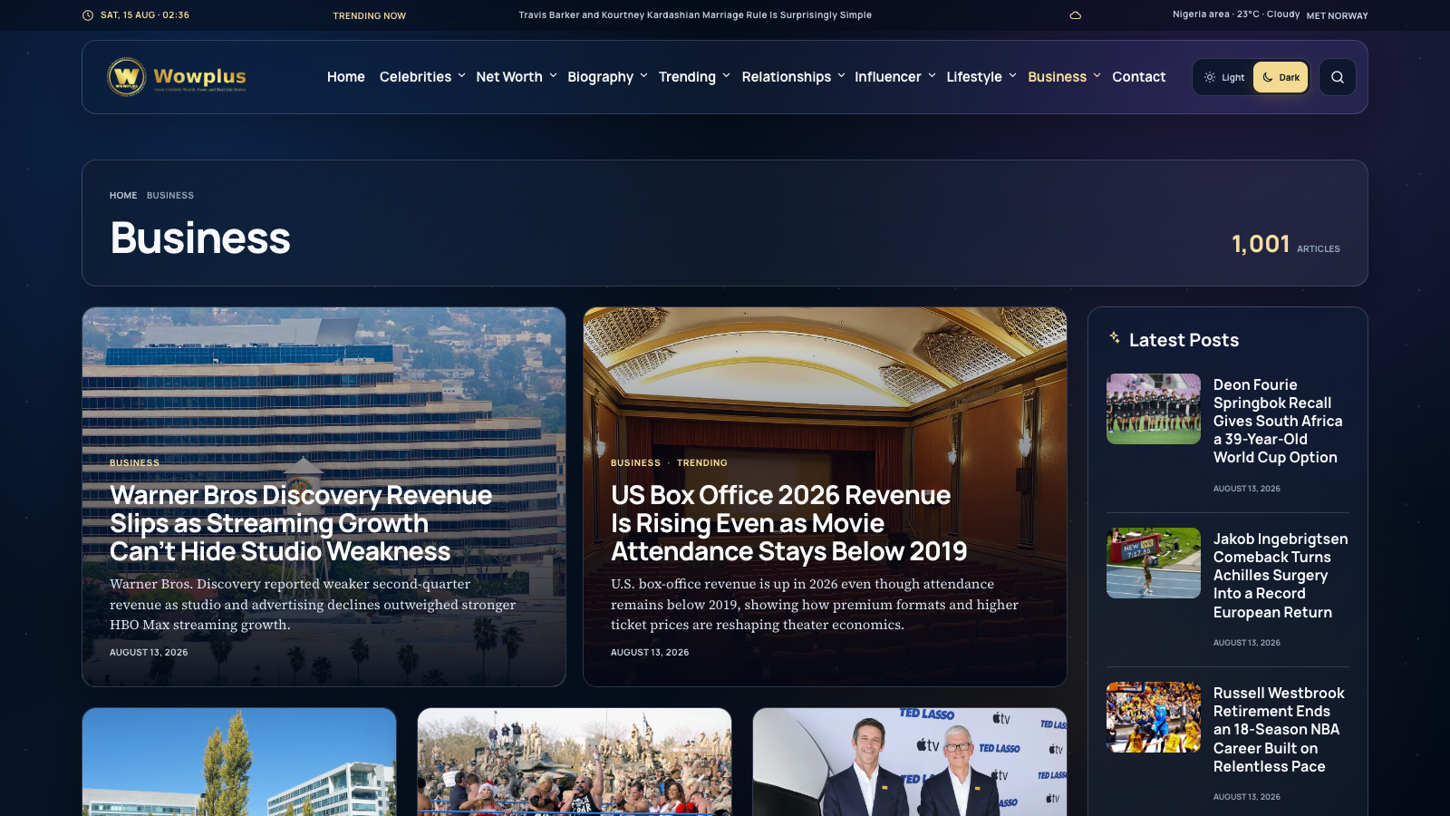The height and width of the screenshot is (816, 1450).
Task: Click the cloud weather icon
Action: pos(1076,15)
